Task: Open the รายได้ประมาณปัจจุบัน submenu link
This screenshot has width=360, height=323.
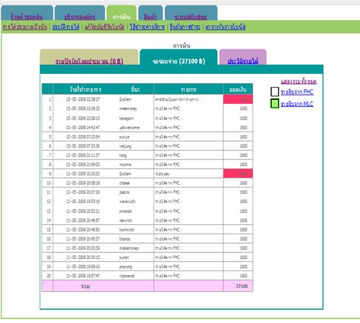Action: click(25, 27)
